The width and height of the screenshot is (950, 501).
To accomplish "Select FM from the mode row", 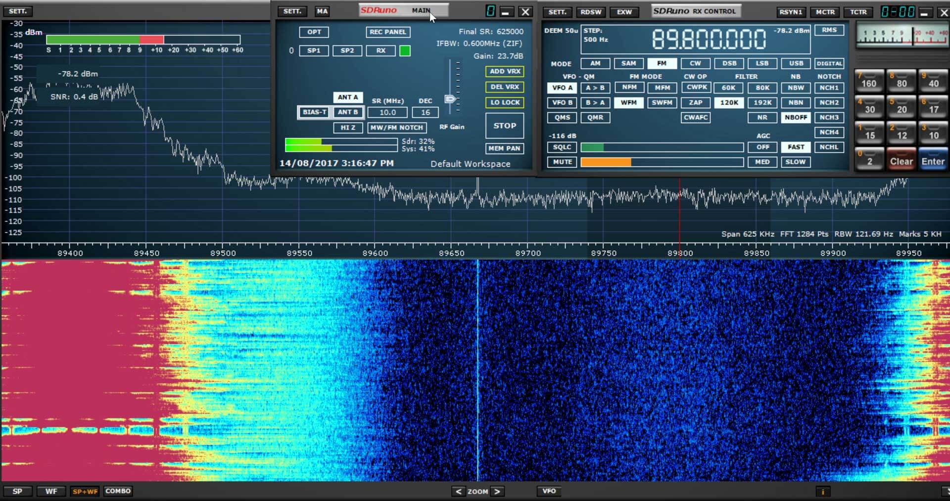I will point(662,63).
